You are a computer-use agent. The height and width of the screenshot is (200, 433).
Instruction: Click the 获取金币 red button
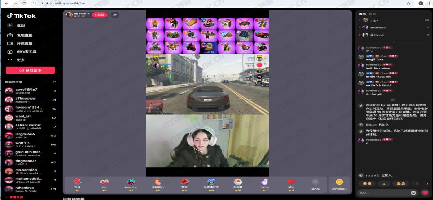(x=30, y=70)
